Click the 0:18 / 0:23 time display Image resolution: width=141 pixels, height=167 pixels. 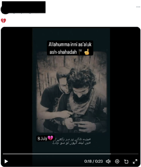coord(94,161)
